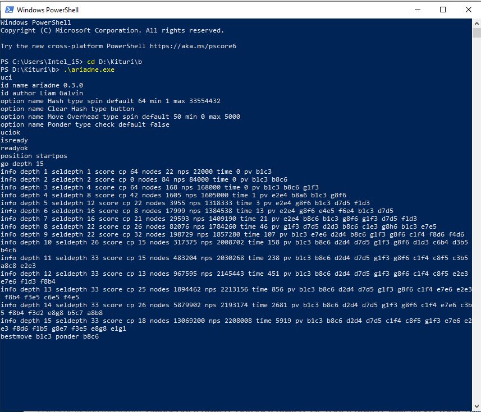Click the 'bestmove b1c3 ponder b8c6' line
The width and height of the screenshot is (481, 412).
pos(50,336)
